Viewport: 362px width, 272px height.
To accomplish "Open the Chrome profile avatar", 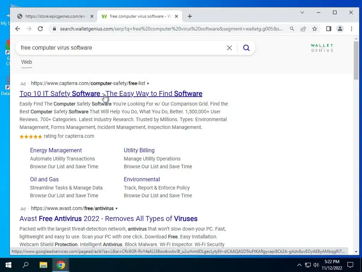I will coord(340,29).
